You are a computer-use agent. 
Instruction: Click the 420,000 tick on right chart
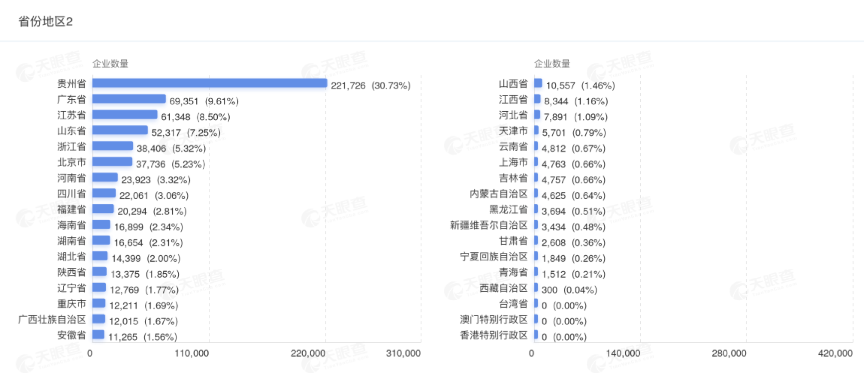[835, 353]
